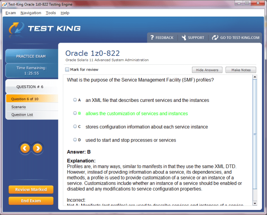The image size is (267, 215).
Task: Click the Time Remaining display
Action: (x=32, y=70)
